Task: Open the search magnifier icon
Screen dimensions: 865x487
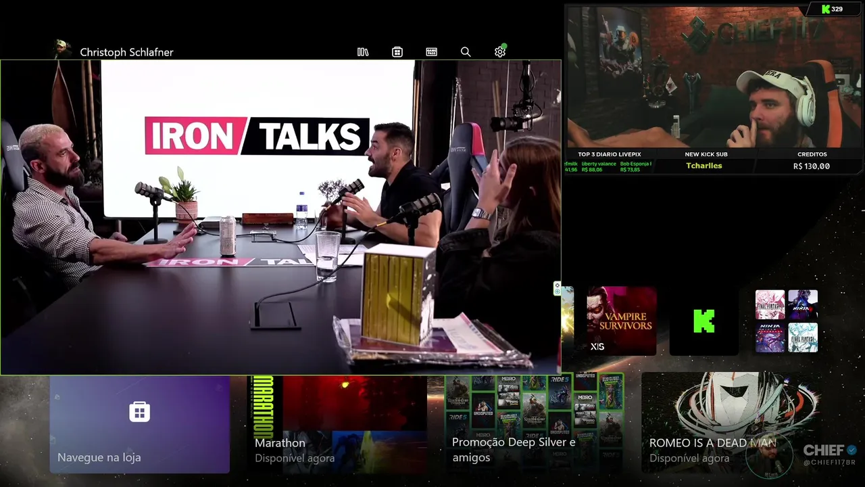Action: click(466, 52)
